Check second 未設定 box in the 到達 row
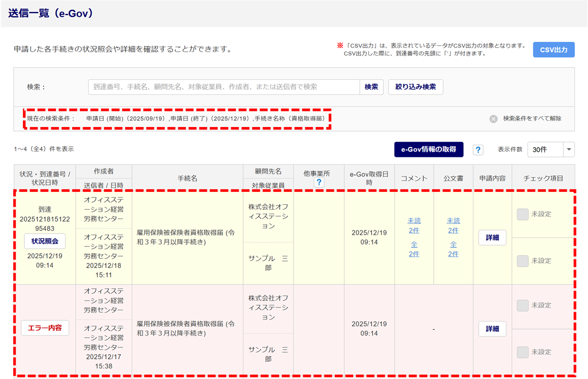This screenshot has height=379, width=588. (523, 261)
